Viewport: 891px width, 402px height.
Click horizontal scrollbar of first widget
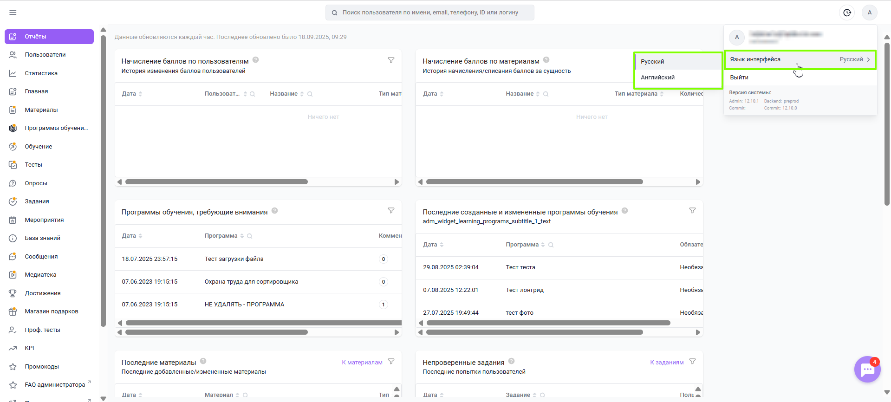(216, 182)
